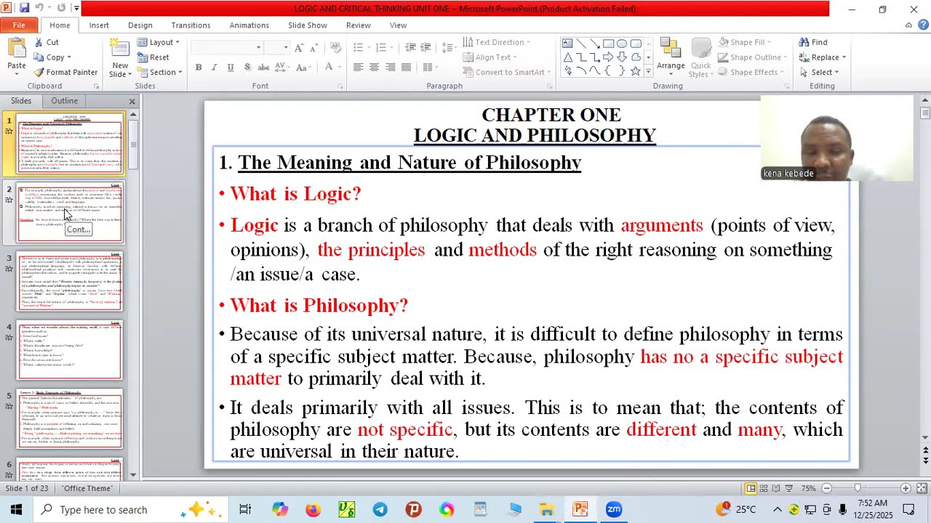This screenshot has width=931, height=523.
Task: Toggle Text Shadow formatting
Action: (x=247, y=67)
